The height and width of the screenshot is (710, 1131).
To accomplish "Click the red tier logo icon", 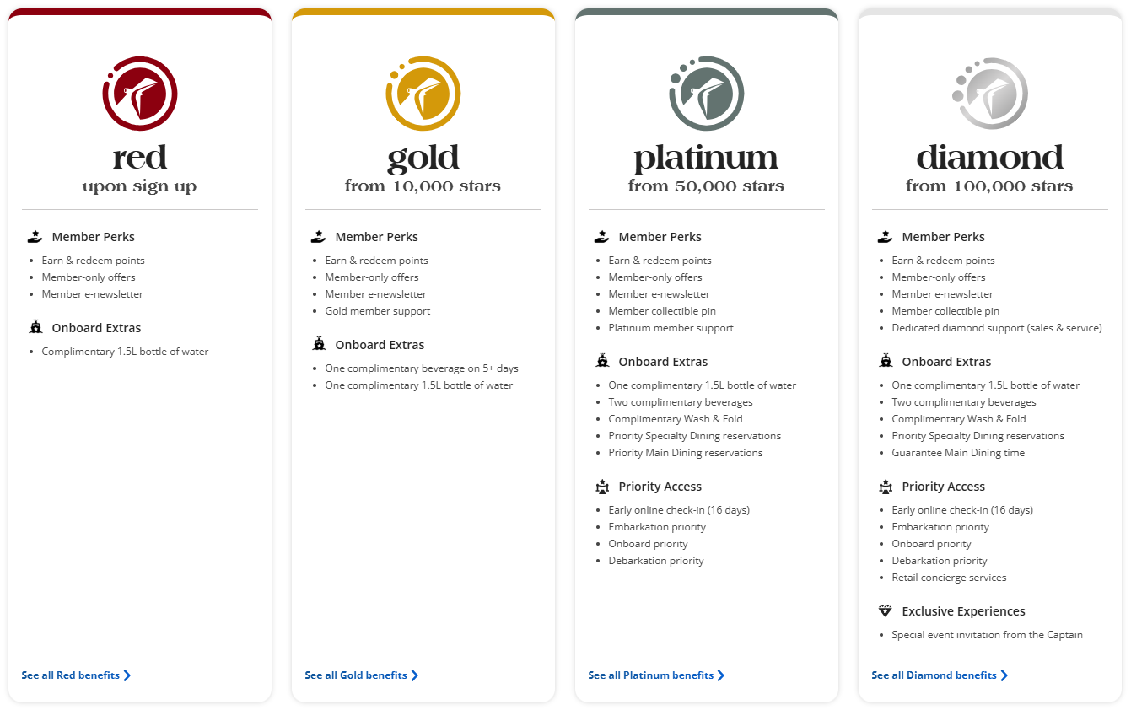I will pyautogui.click(x=140, y=94).
